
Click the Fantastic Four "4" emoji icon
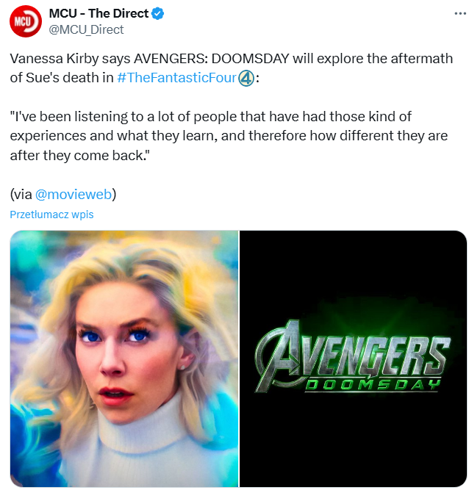click(x=246, y=78)
